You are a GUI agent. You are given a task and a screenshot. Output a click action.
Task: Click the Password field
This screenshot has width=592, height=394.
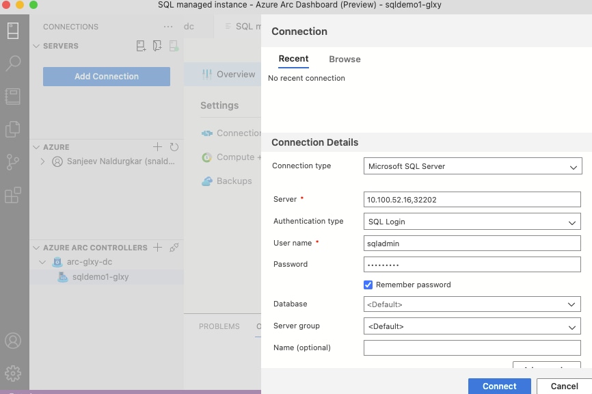coord(472,265)
